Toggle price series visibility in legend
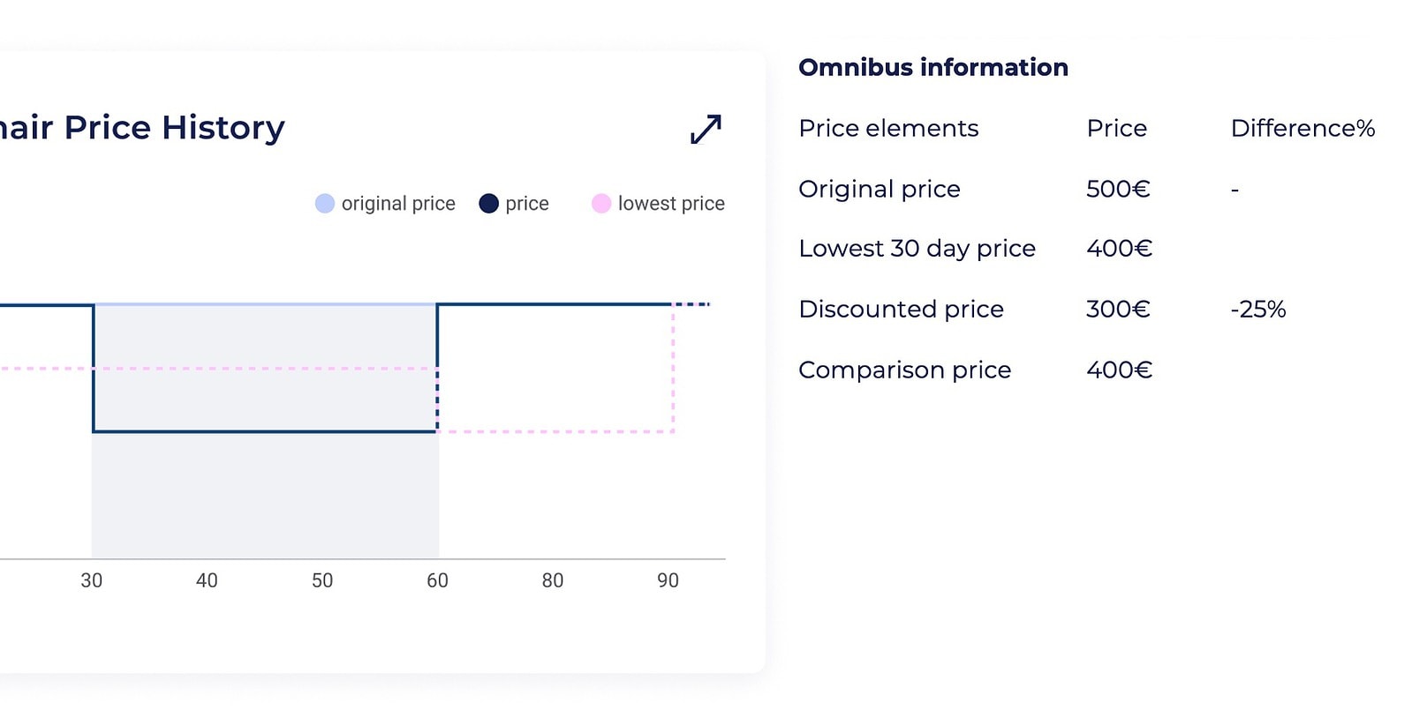This screenshot has height=725, width=1412. tap(488, 203)
